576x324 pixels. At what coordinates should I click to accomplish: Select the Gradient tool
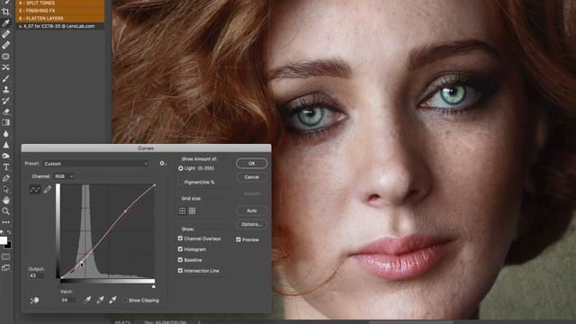(x=5, y=122)
